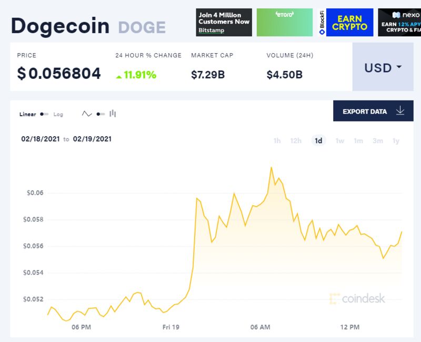Click the EXPORT DATA button
Viewport: 421px width, 342px height.
pos(373,111)
